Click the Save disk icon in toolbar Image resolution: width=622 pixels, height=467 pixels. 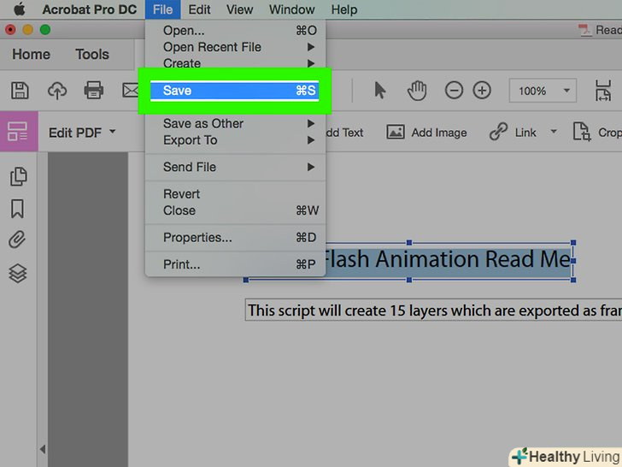(x=20, y=91)
